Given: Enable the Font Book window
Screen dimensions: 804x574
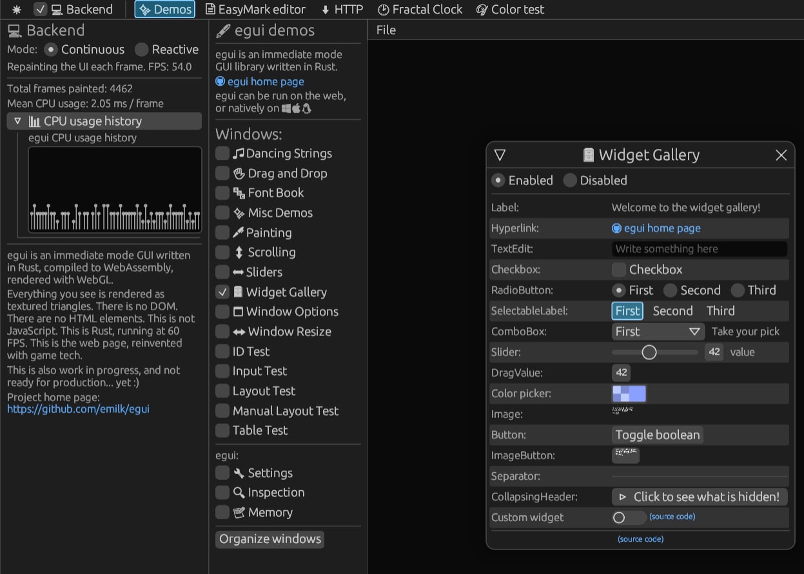Looking at the screenshot, I should click(222, 193).
